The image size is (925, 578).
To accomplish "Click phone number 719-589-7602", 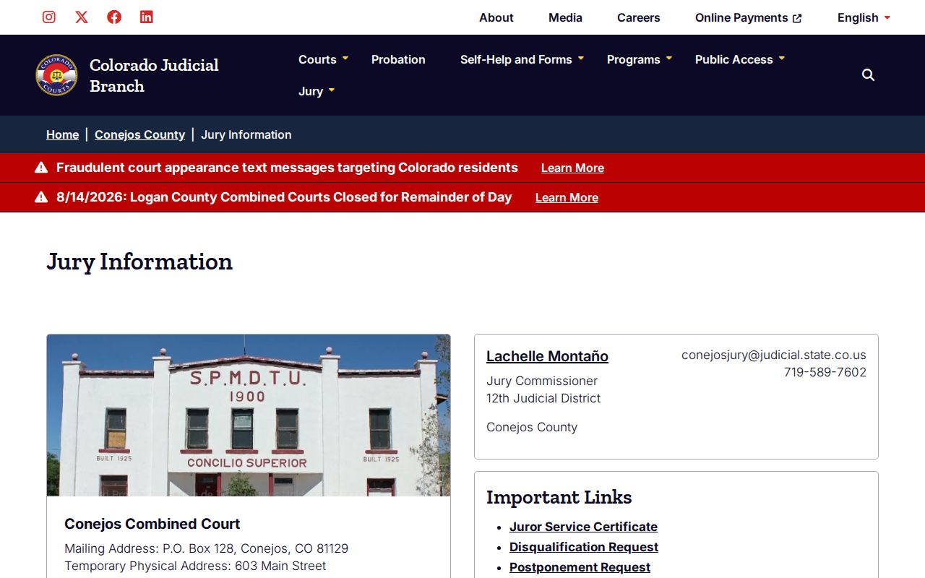I will point(825,372).
